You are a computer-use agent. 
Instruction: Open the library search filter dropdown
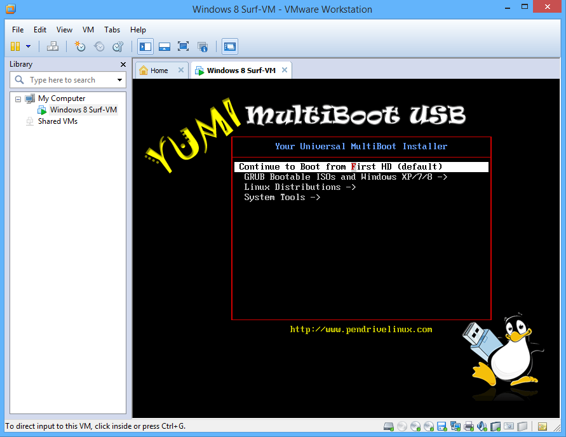(119, 80)
